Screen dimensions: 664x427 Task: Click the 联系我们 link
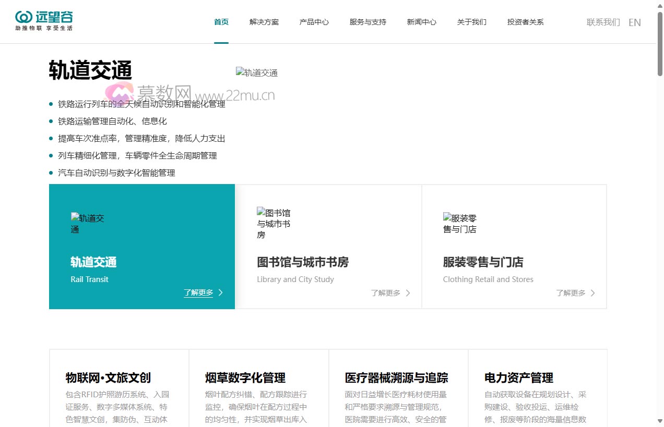coord(603,22)
